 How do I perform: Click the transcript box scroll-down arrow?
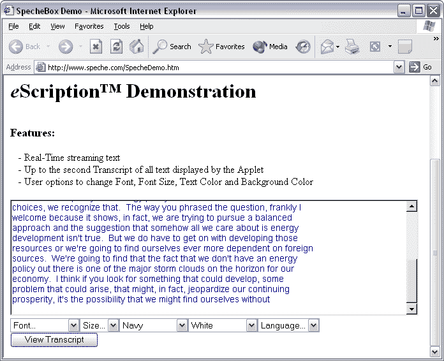pyautogui.click(x=411, y=309)
